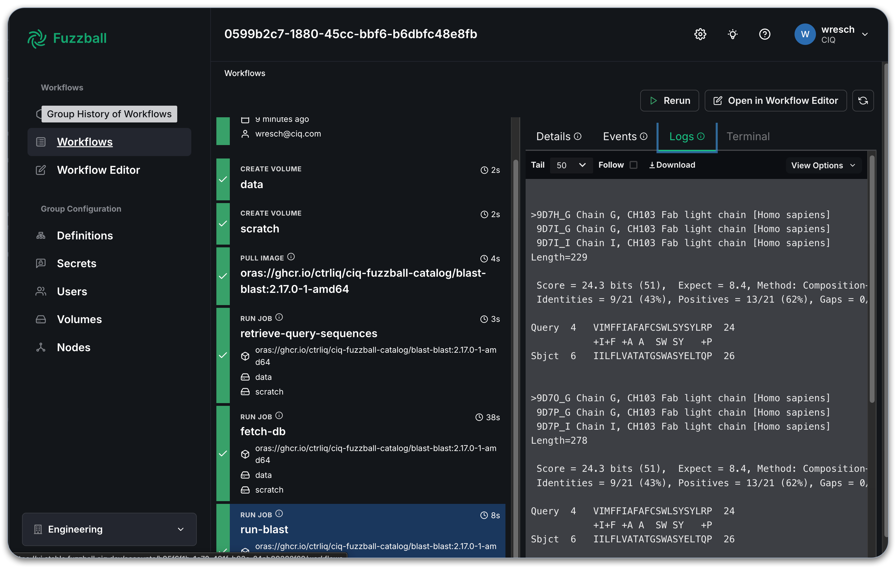Click Workflows list icon in sidebar

(41, 142)
